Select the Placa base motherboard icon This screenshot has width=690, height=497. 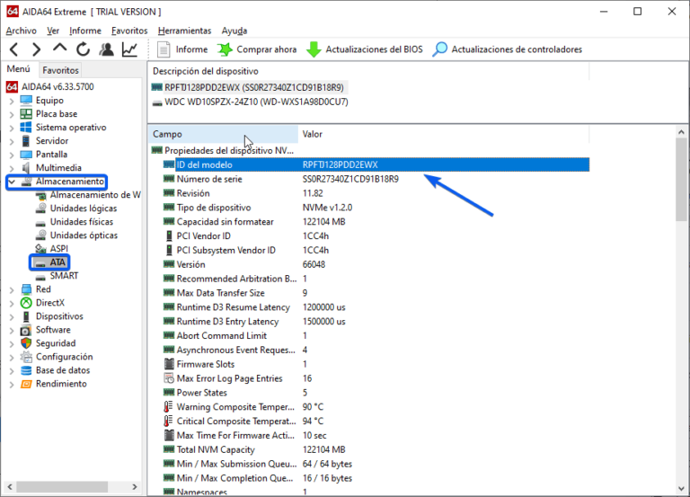[x=26, y=113]
